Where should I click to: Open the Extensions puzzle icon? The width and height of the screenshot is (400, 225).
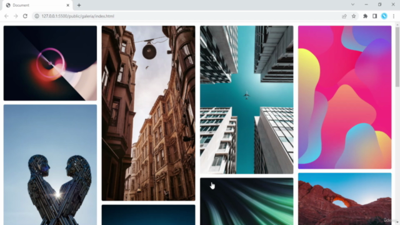[365, 16]
